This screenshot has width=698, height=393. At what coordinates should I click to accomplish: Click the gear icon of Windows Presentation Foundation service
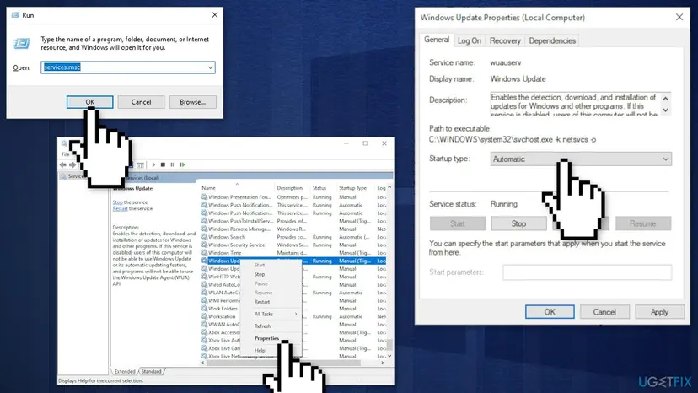click(x=204, y=197)
